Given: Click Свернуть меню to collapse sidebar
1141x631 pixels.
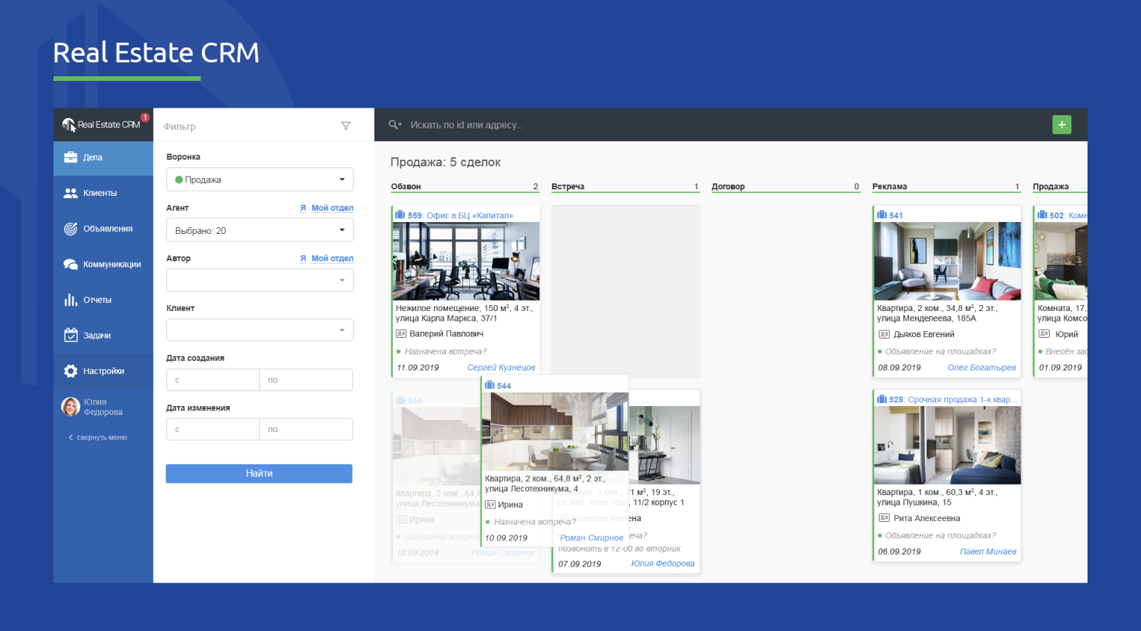Looking at the screenshot, I should click(x=98, y=438).
